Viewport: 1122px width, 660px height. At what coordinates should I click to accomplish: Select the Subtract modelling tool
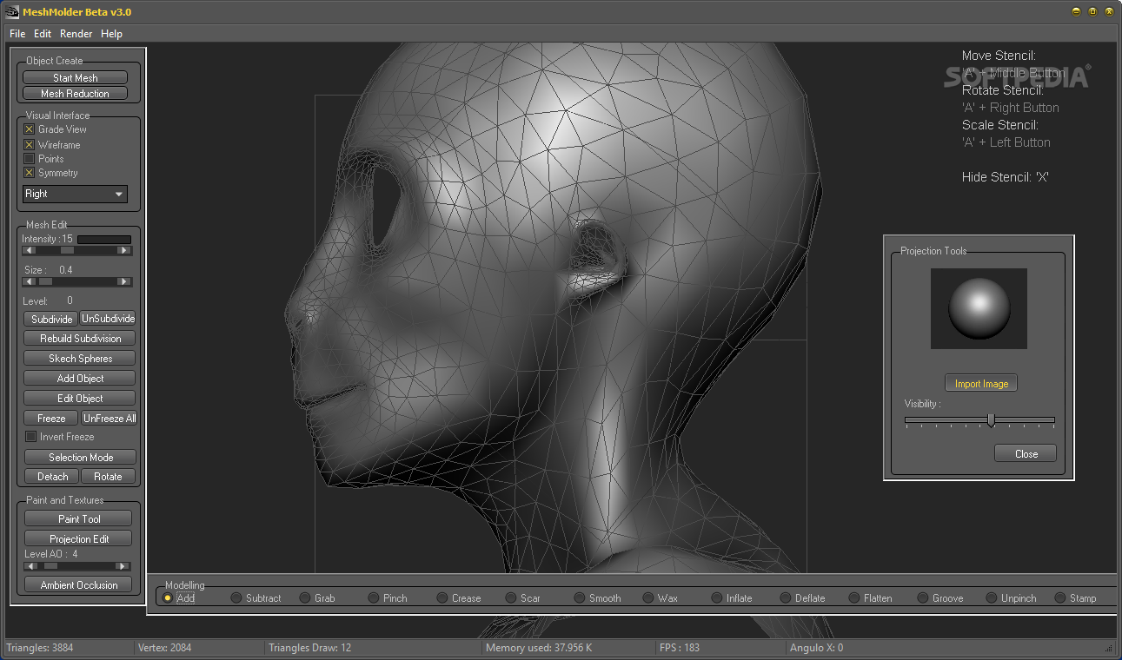click(x=236, y=597)
